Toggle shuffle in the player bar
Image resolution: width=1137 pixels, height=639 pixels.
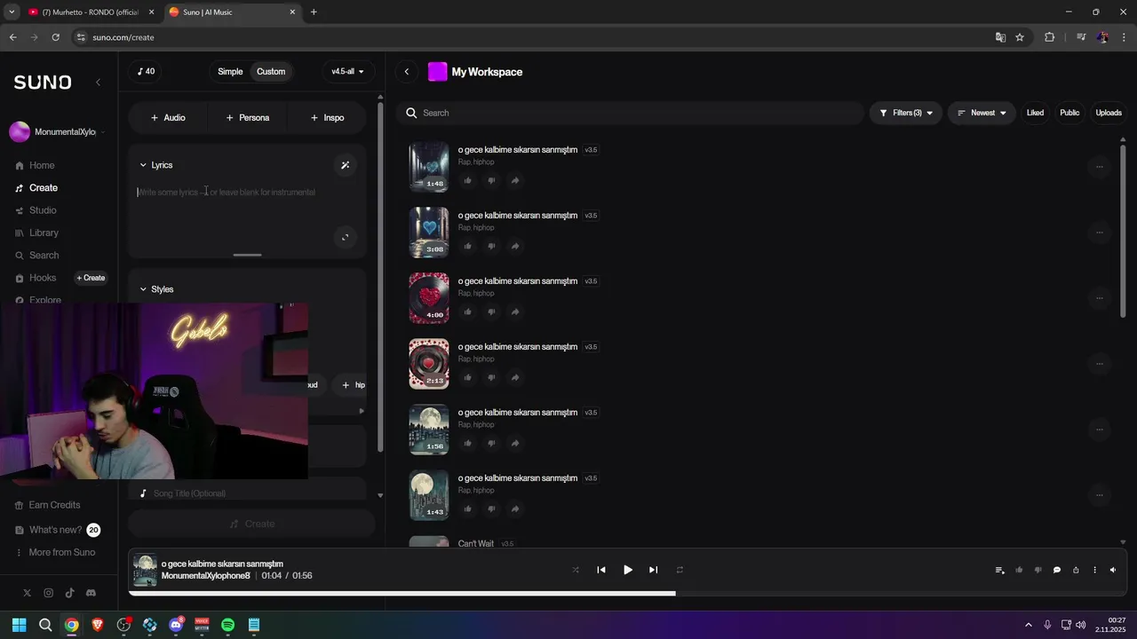coord(576,570)
